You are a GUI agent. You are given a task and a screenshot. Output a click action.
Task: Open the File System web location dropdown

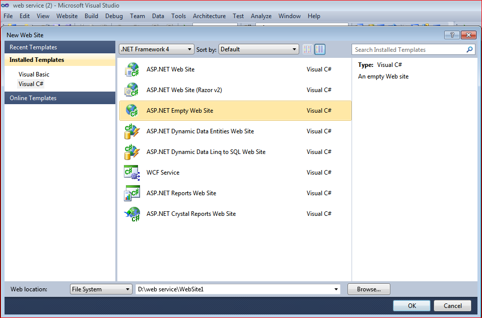[101, 289]
